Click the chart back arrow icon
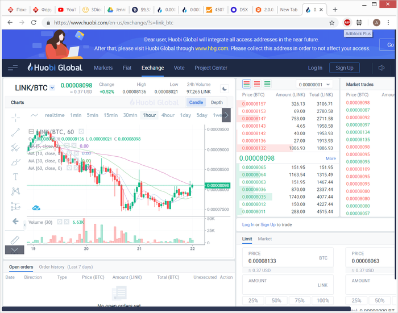Screen dimensions: 398x313 pyautogui.click(x=15, y=221)
